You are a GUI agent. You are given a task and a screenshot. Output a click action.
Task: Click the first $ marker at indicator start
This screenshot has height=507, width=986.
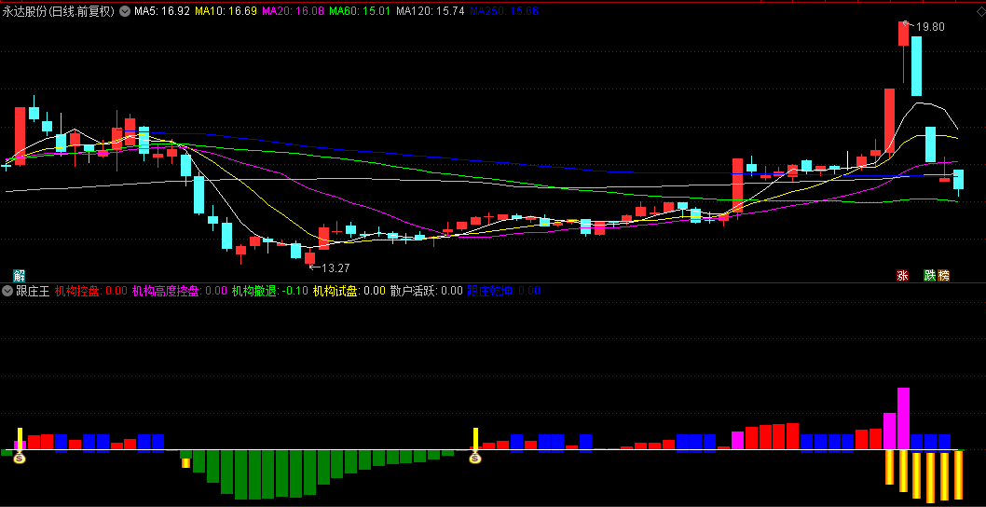[20, 458]
